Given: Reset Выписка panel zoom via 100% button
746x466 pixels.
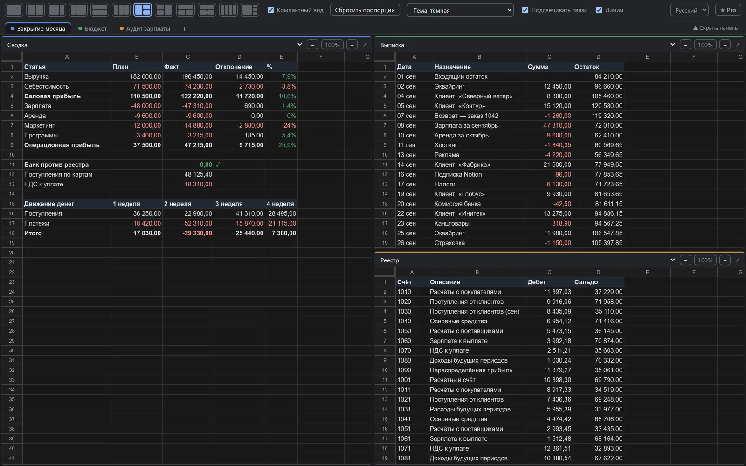Looking at the screenshot, I should pos(705,45).
